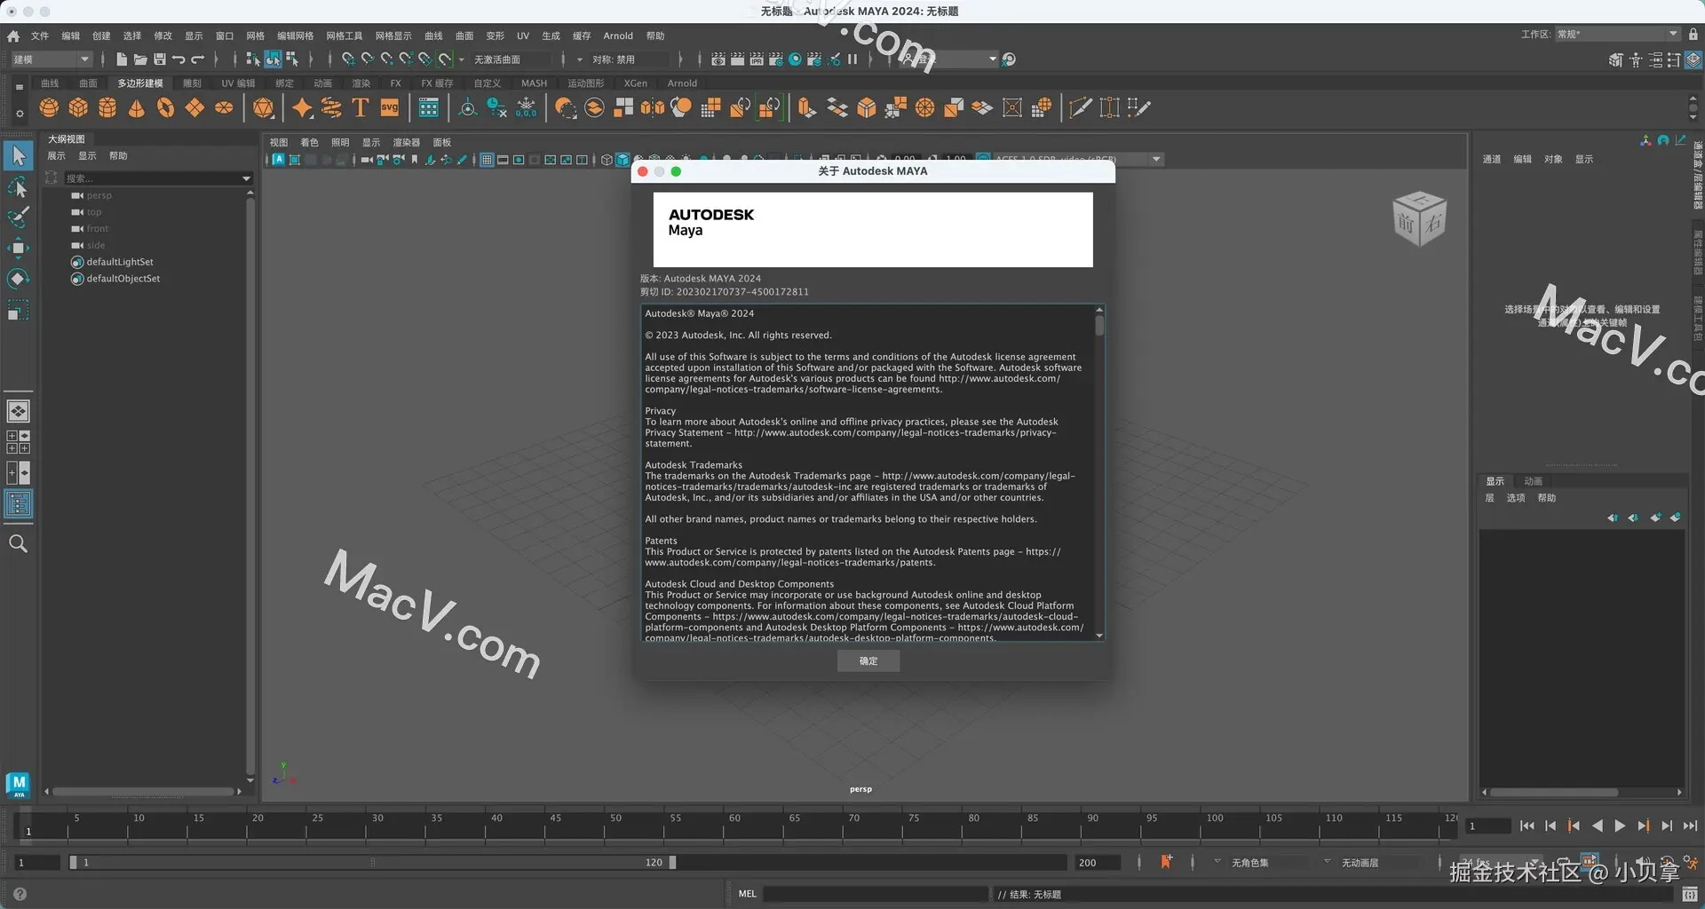Click the go to end of range button
The image size is (1705, 909).
pos(1690,826)
